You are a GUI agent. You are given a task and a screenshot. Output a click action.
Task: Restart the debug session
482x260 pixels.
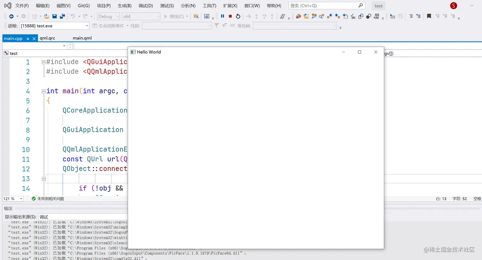(238, 16)
